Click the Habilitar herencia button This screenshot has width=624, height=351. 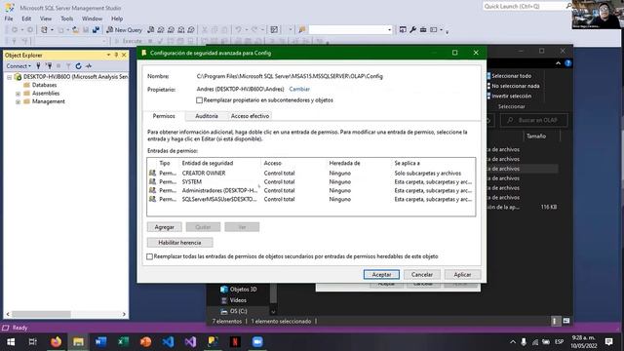click(179, 243)
